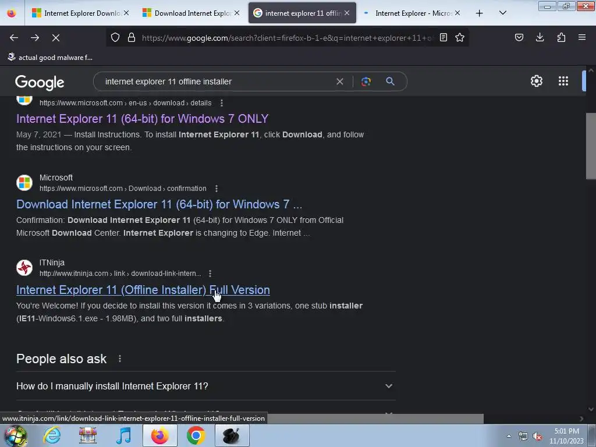Open the music player taskbar icon

point(123,435)
